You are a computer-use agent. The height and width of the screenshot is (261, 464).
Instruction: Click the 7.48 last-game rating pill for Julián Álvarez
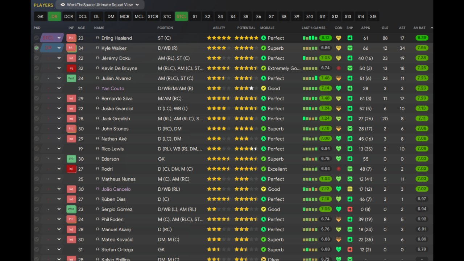click(326, 78)
